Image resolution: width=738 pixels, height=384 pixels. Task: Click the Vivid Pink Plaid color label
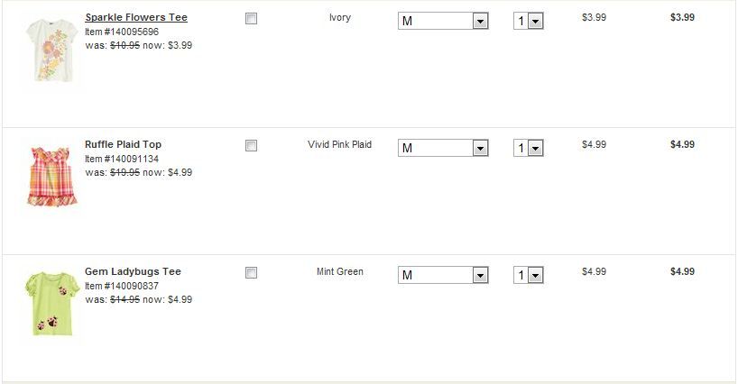pyautogui.click(x=339, y=144)
